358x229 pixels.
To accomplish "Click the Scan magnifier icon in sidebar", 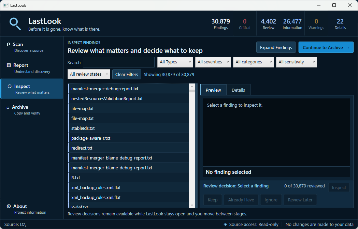I will click(9, 44).
